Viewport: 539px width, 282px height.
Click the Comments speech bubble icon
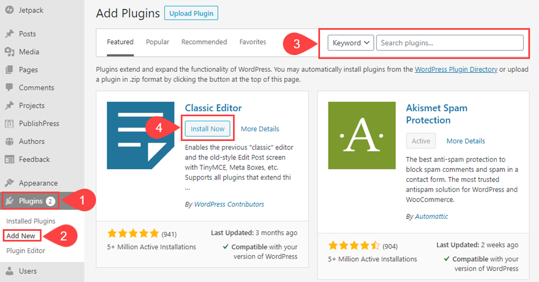9,88
